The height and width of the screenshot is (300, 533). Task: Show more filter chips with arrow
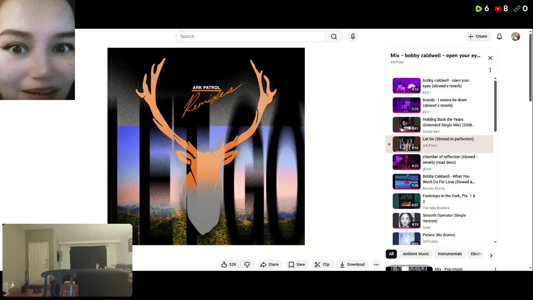point(491,255)
